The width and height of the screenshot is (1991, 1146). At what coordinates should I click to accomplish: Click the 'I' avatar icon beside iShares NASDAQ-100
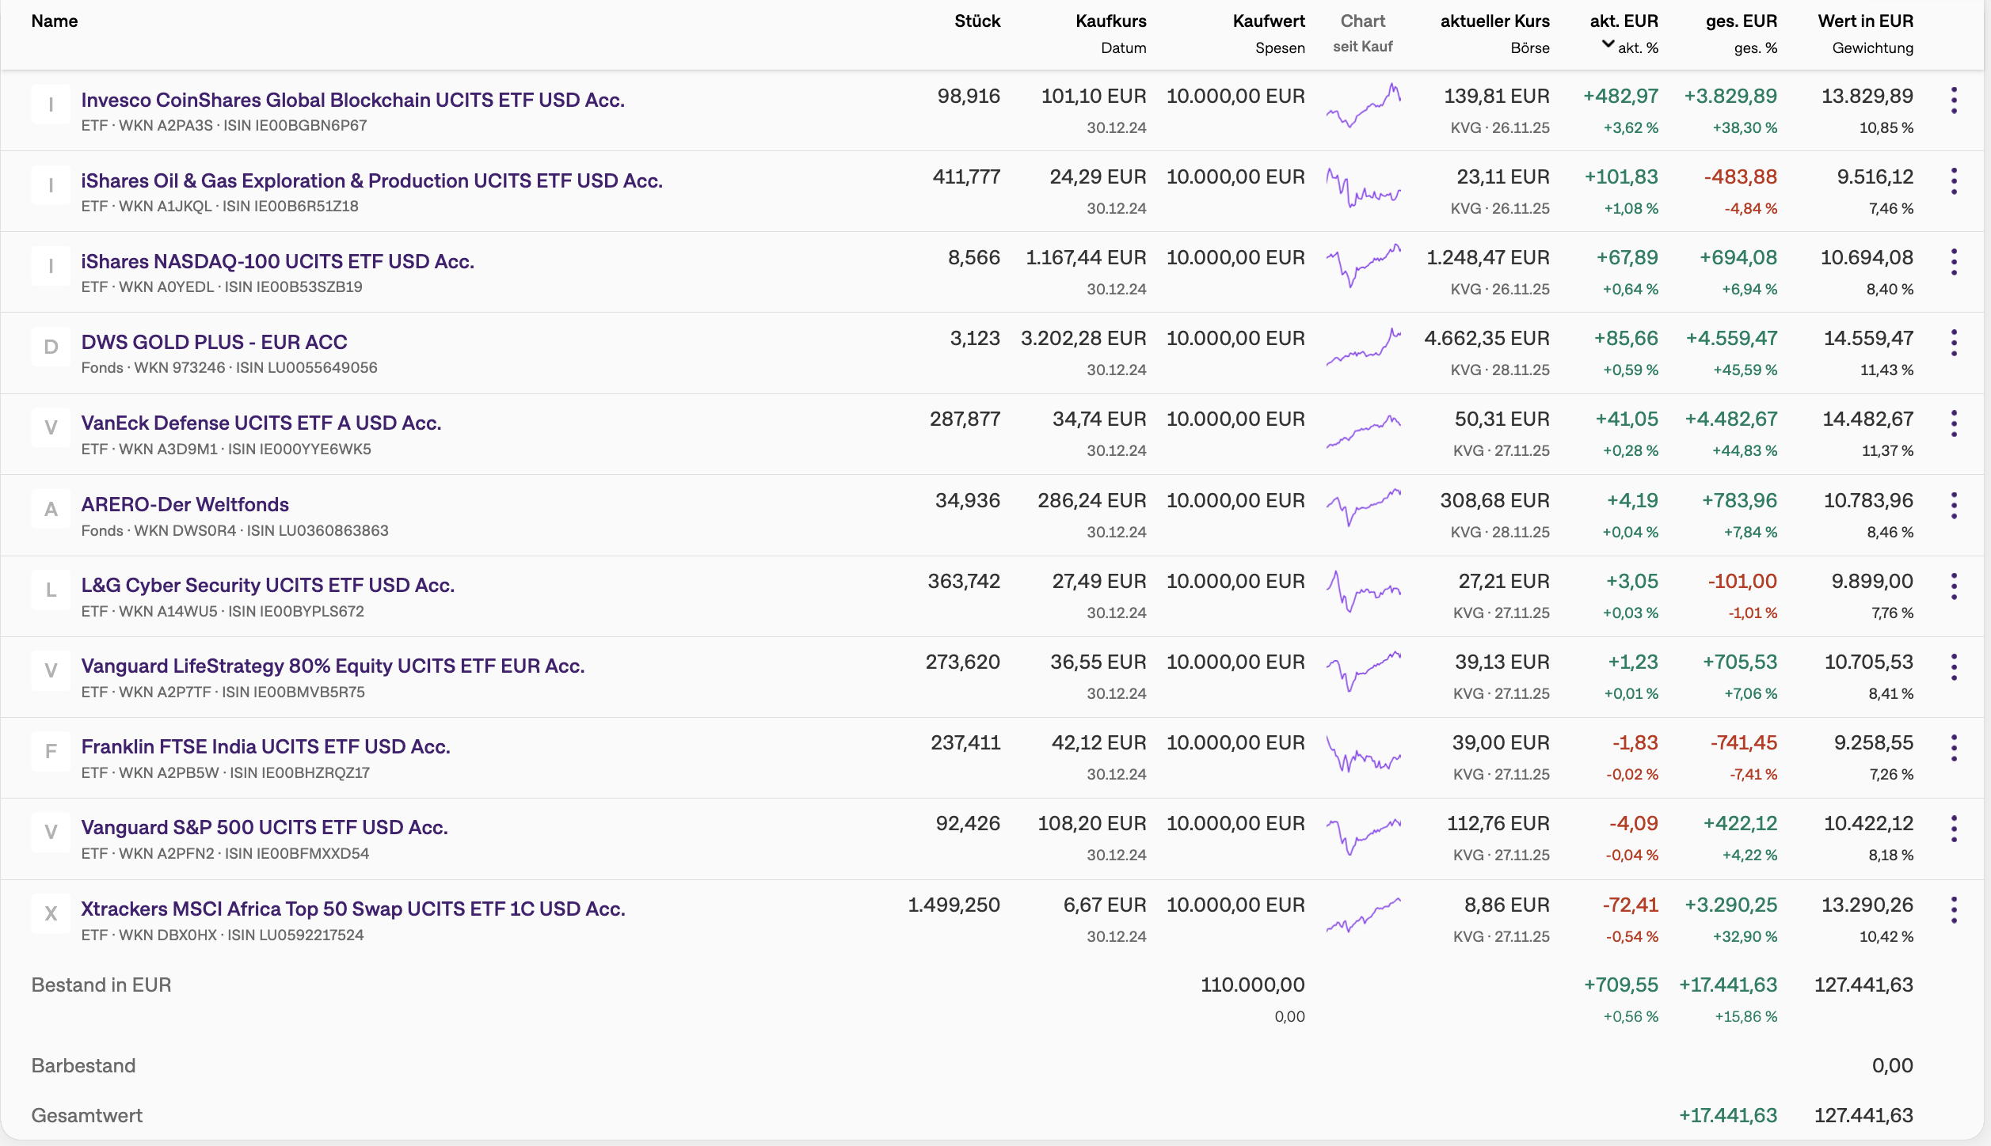[51, 266]
